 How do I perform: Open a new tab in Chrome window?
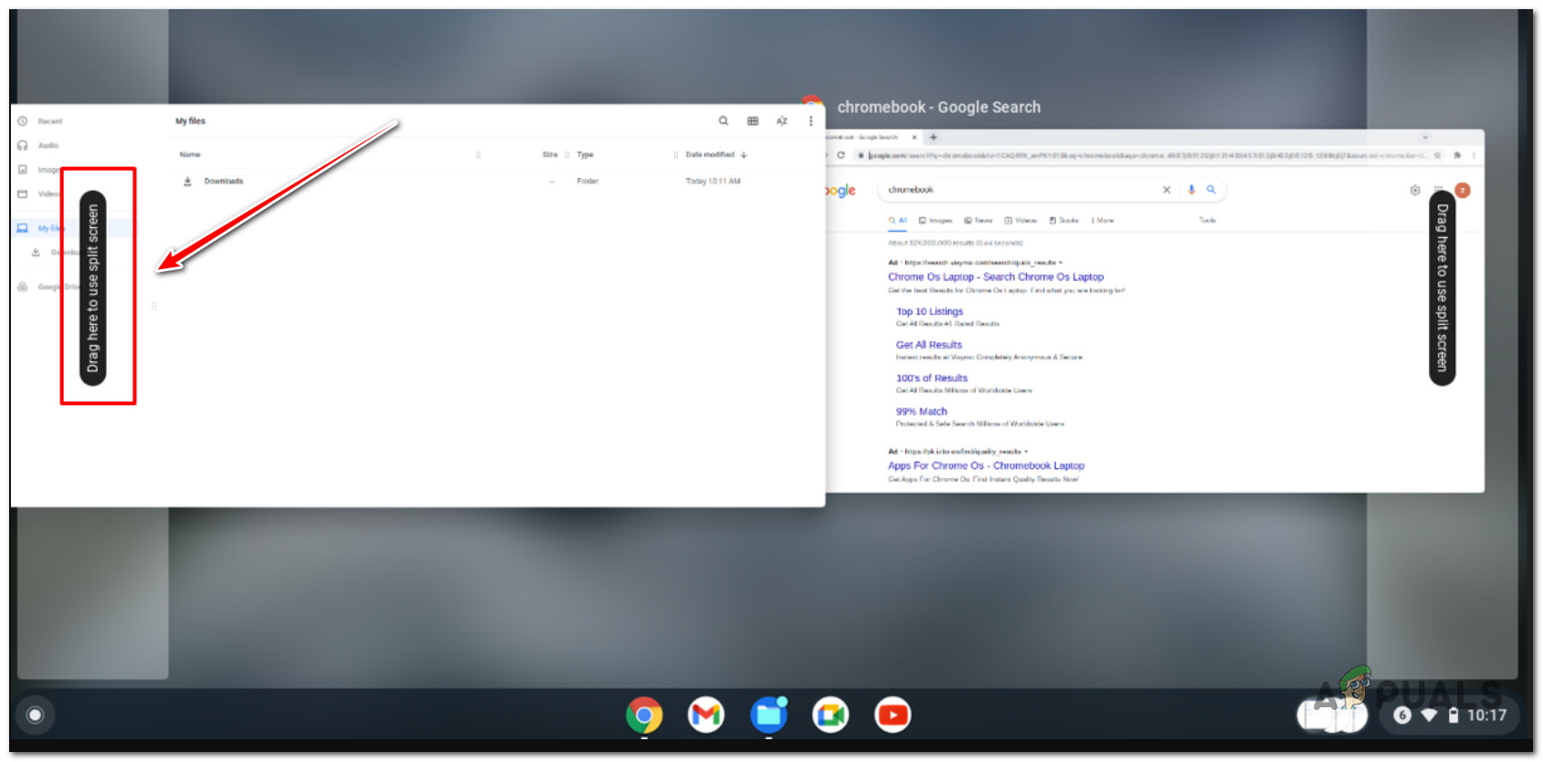click(934, 138)
